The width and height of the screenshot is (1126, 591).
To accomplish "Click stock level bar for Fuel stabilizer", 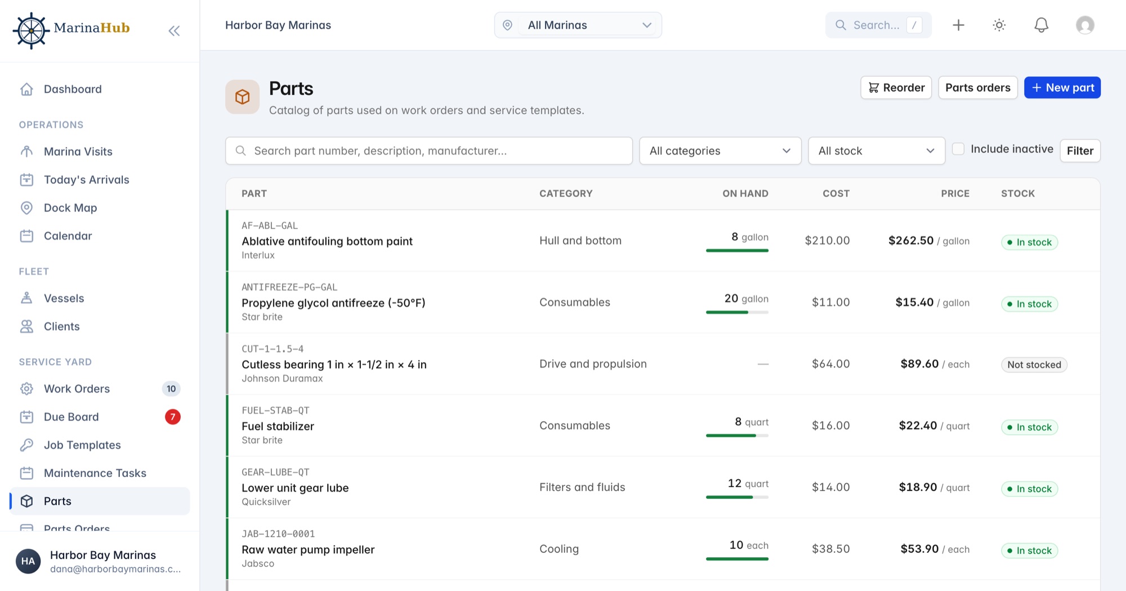I will pyautogui.click(x=737, y=436).
